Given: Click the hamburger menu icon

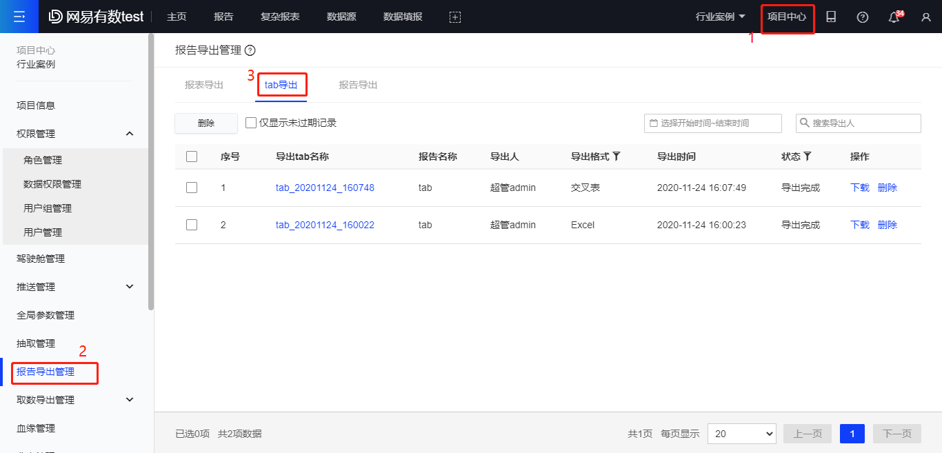Looking at the screenshot, I should (x=19, y=17).
